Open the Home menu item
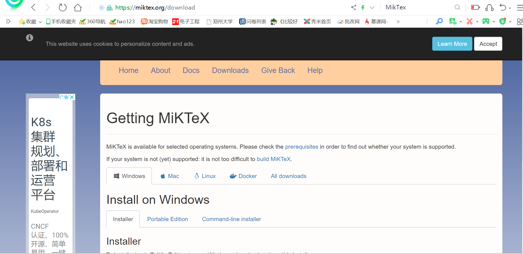 coord(128,70)
